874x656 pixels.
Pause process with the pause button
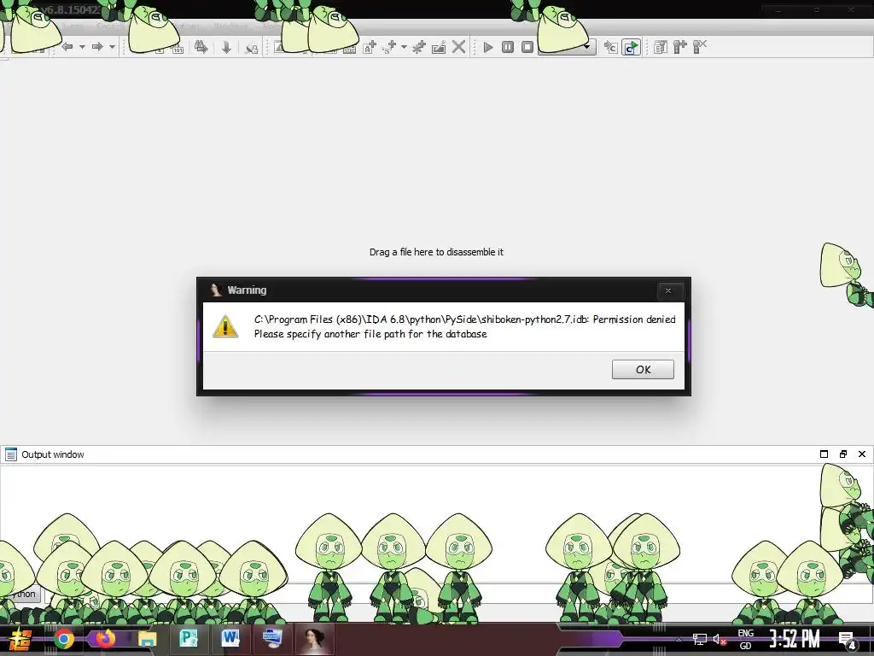pyautogui.click(x=508, y=48)
